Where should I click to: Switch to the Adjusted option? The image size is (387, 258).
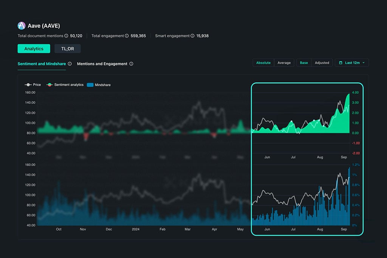click(x=322, y=63)
